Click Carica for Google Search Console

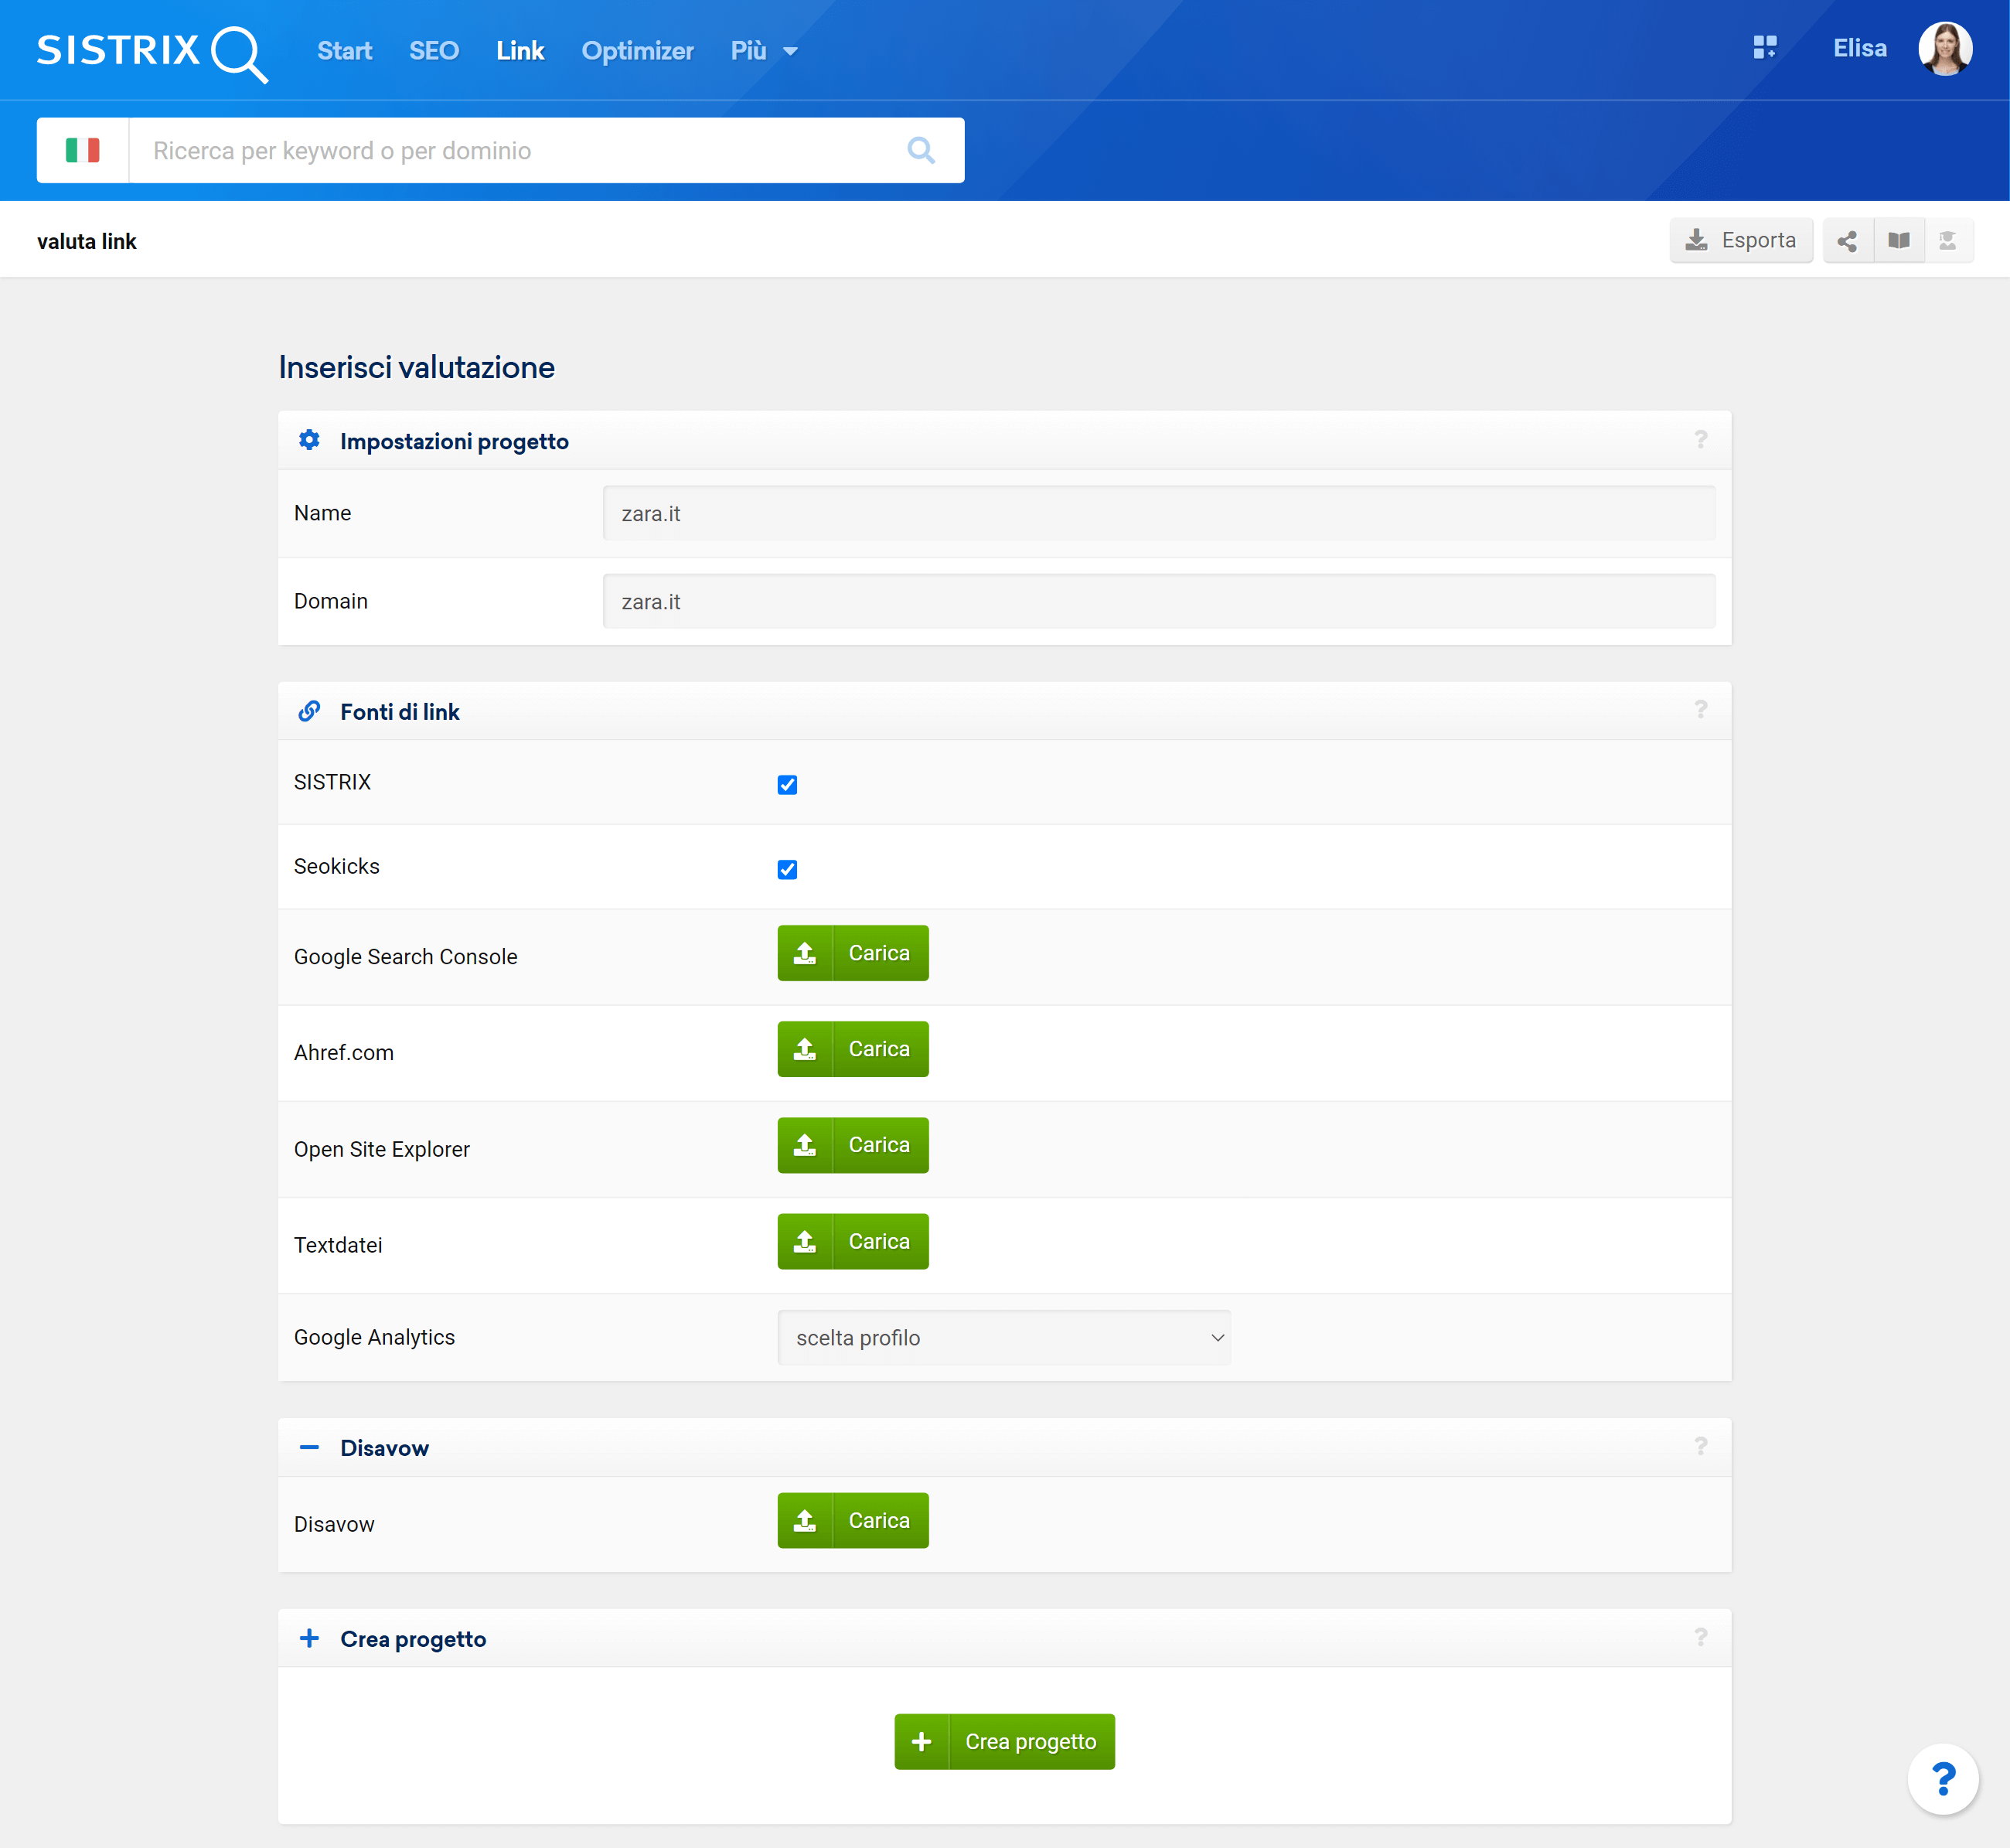(852, 953)
